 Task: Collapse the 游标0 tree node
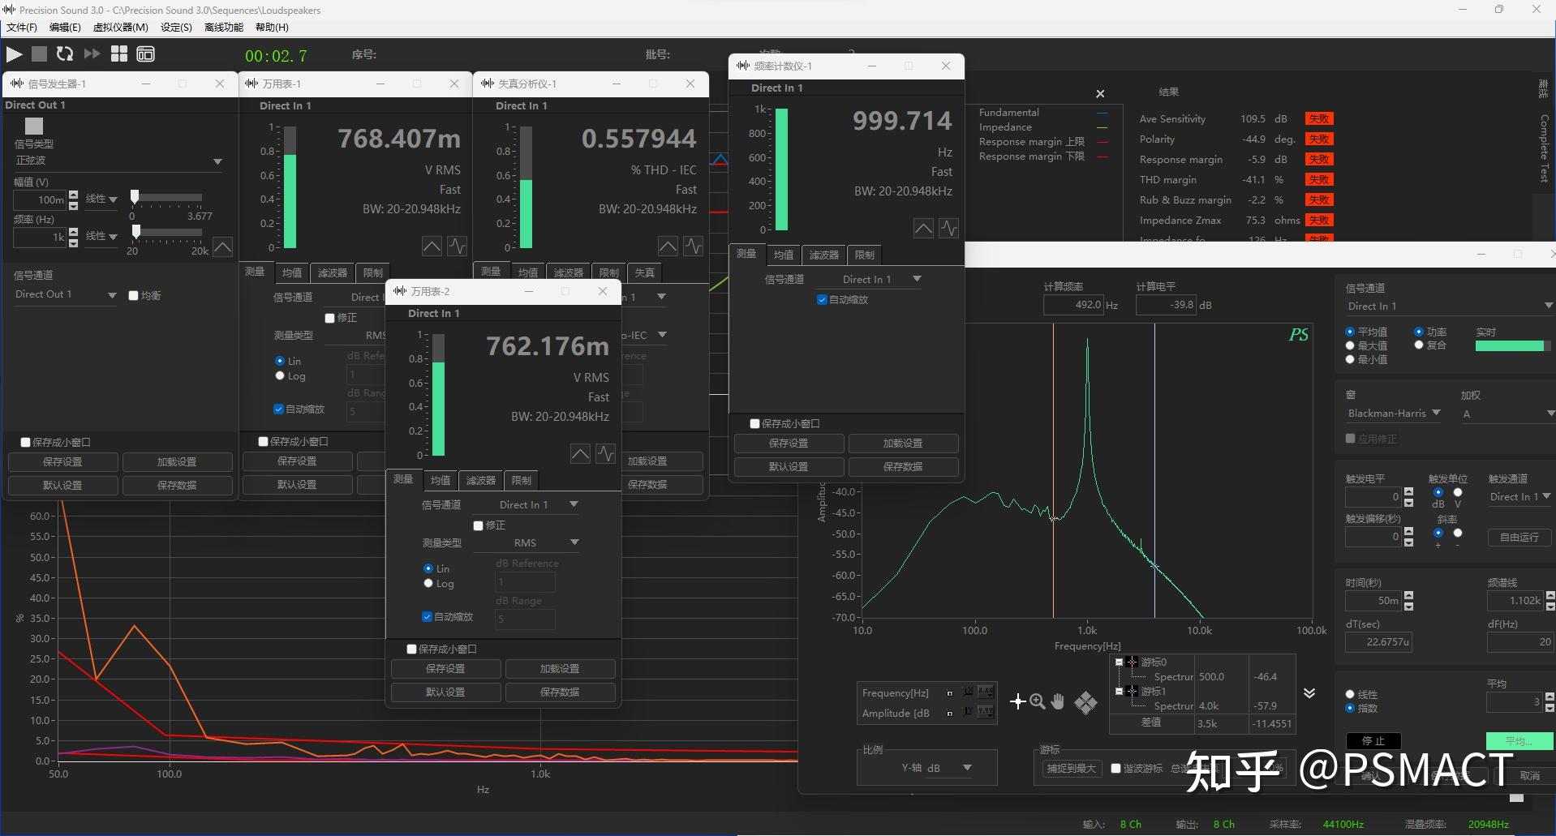pos(1120,662)
